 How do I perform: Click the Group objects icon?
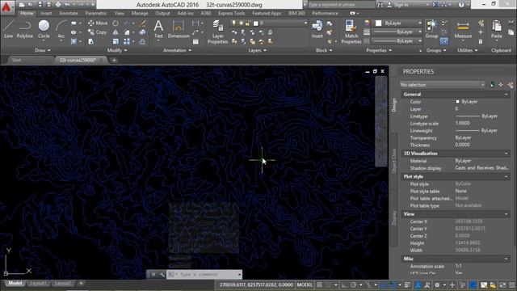pyautogui.click(x=431, y=29)
